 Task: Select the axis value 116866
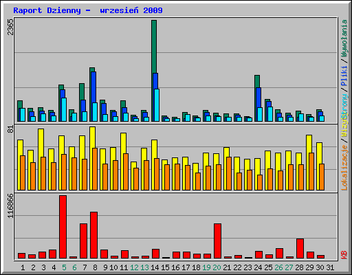click(x=10, y=206)
